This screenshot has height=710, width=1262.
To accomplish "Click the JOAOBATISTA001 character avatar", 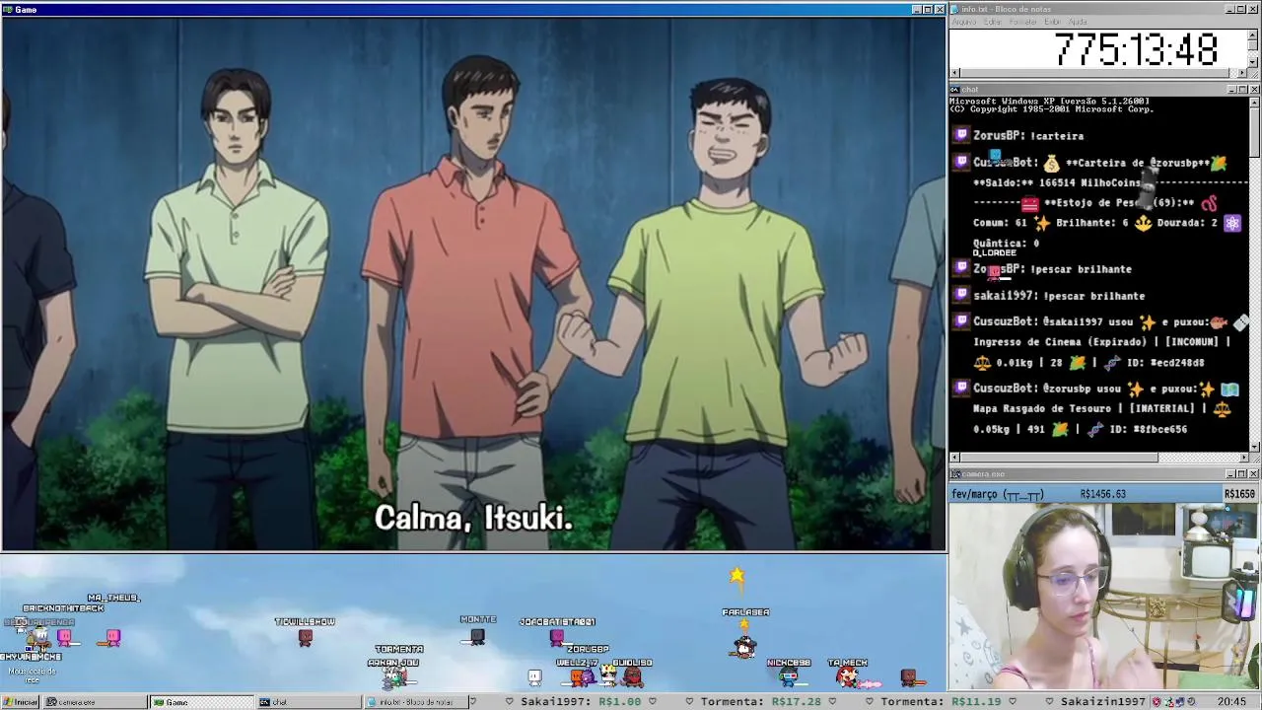I will [557, 638].
